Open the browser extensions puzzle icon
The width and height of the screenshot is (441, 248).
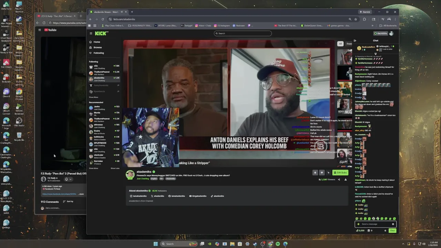(x=364, y=19)
